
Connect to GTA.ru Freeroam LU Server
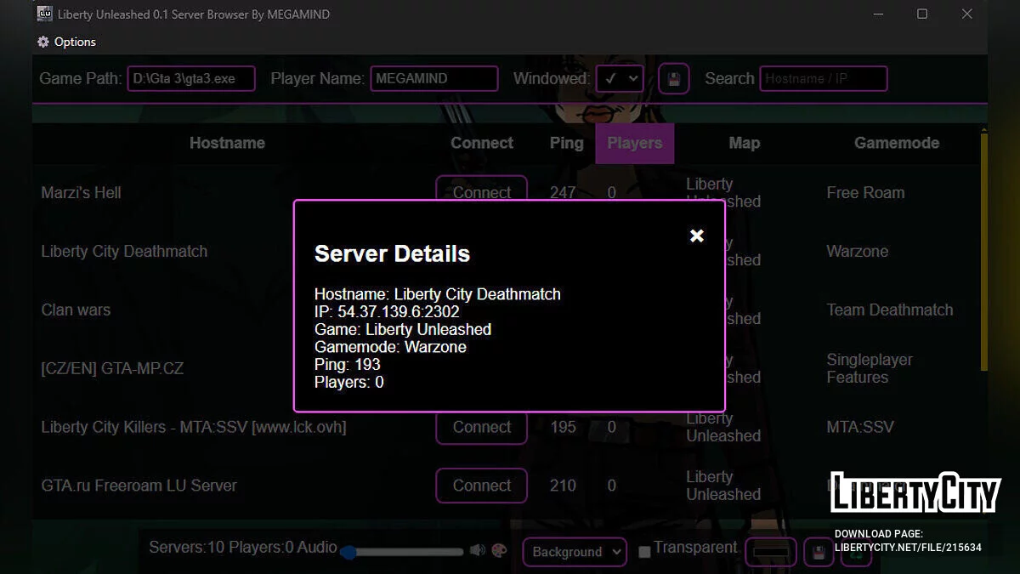482,486
